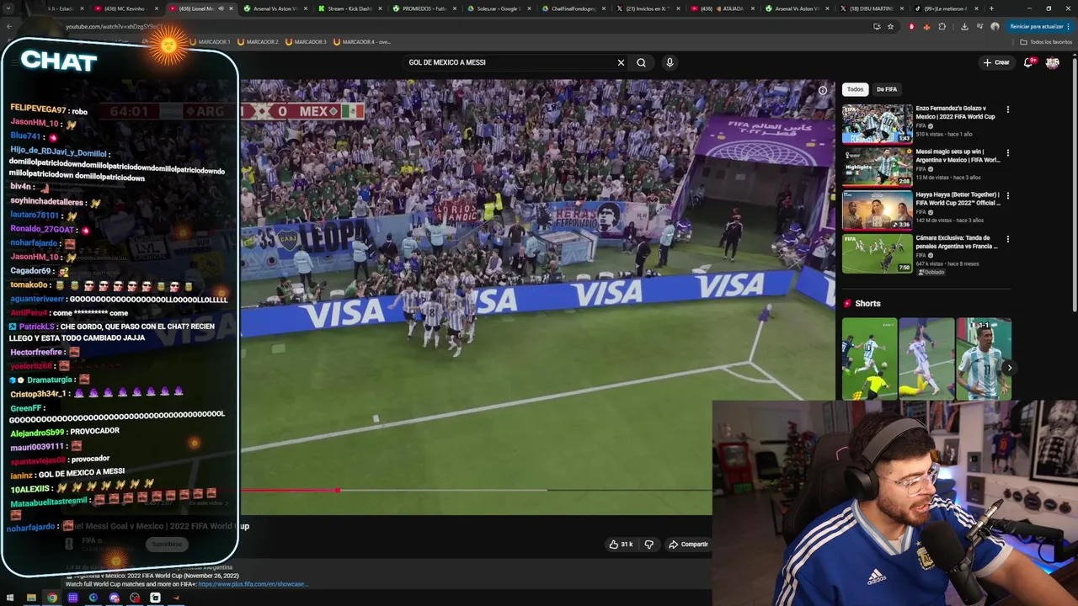Select the Todos filter chip

click(855, 89)
